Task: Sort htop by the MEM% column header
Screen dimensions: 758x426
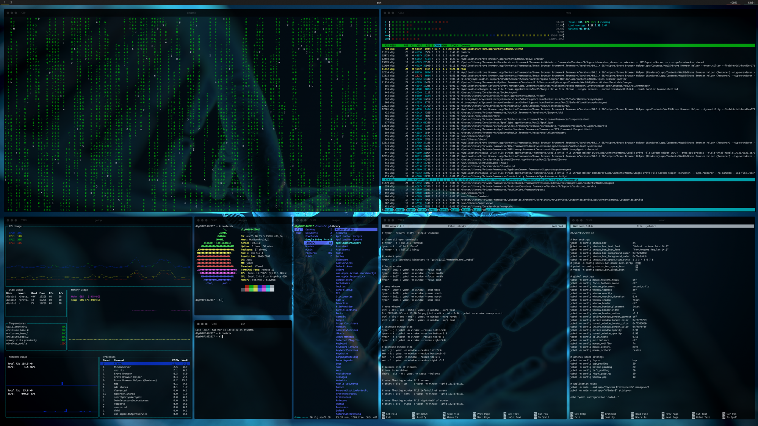Action: [444, 45]
